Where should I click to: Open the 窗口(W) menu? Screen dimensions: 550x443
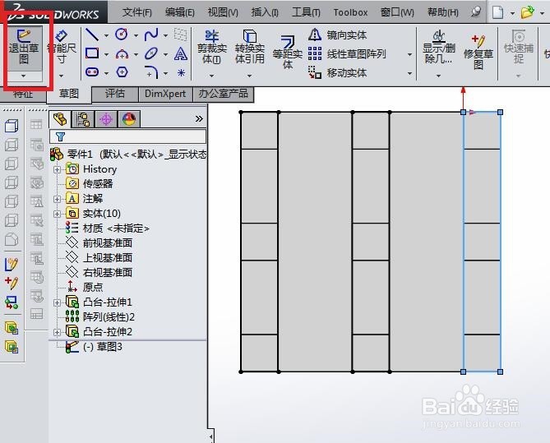pos(397,12)
